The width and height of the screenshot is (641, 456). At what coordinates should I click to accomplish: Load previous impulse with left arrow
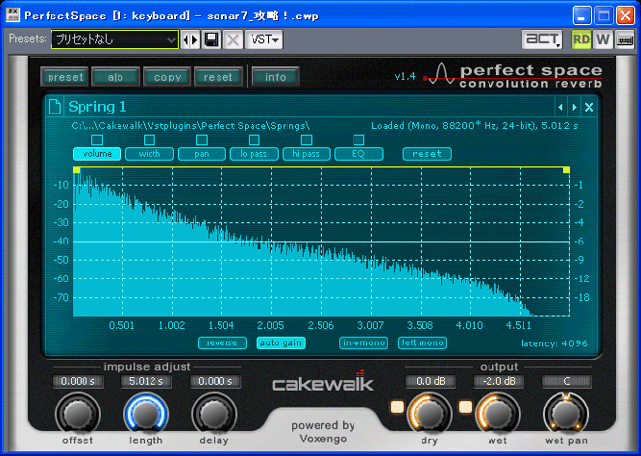(x=561, y=107)
